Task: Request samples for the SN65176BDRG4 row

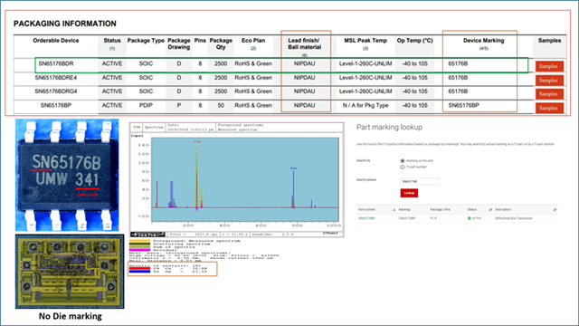Action: 549,94
